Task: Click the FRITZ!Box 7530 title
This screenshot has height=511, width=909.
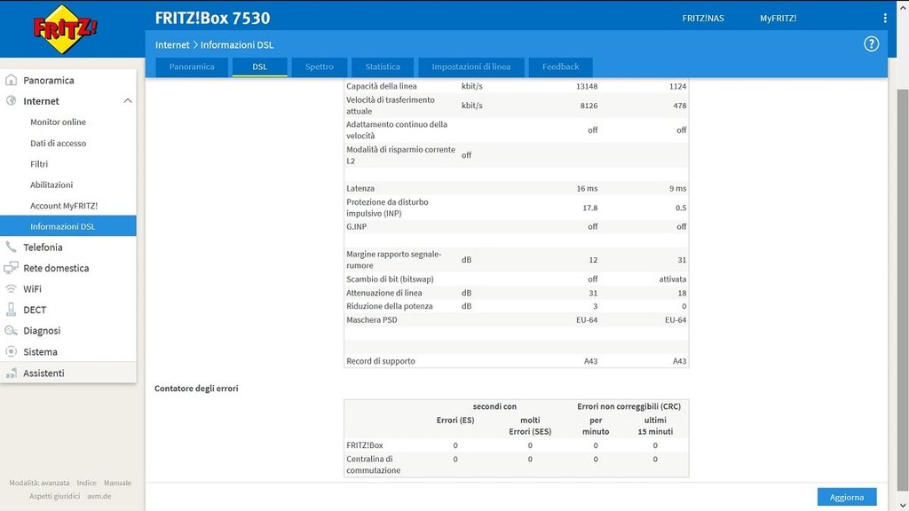Action: [212, 18]
